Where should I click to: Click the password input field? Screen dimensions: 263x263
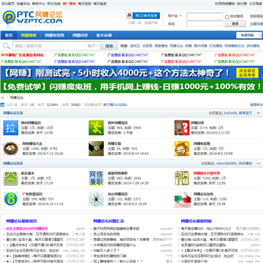(x=205, y=24)
